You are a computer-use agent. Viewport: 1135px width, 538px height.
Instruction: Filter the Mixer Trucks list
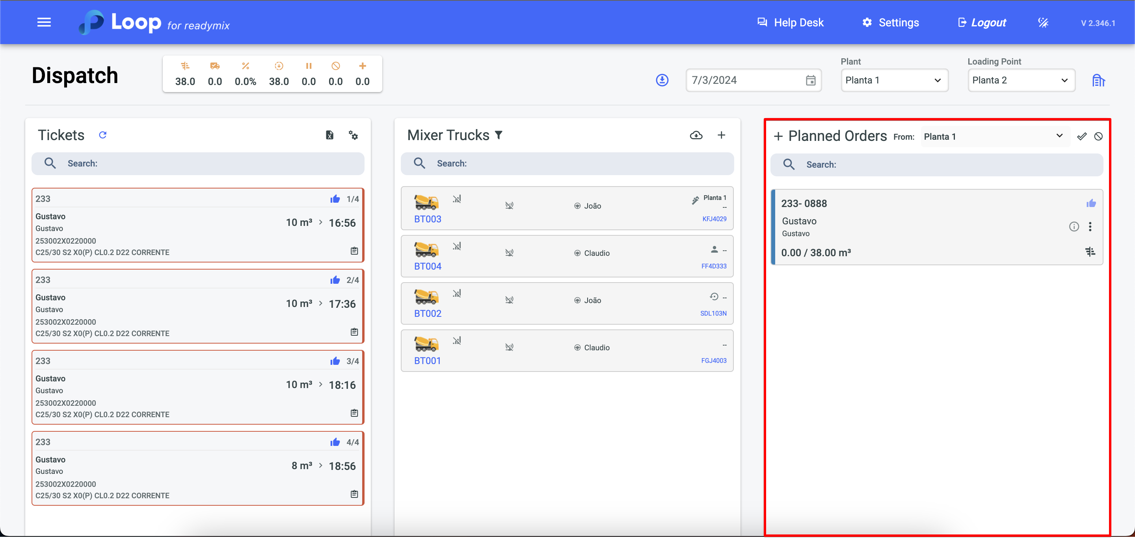(499, 135)
